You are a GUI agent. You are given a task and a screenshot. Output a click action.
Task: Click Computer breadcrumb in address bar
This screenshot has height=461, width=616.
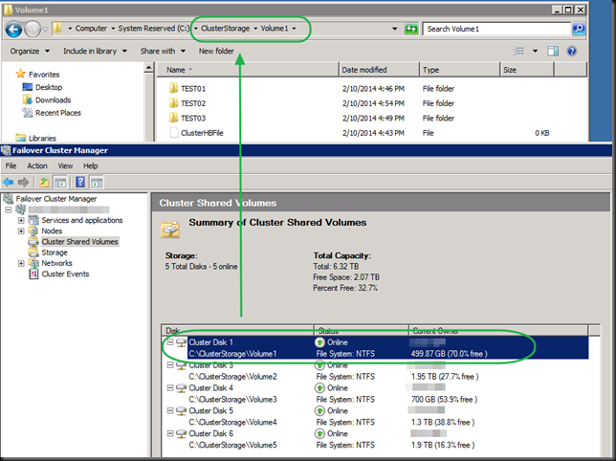click(91, 29)
